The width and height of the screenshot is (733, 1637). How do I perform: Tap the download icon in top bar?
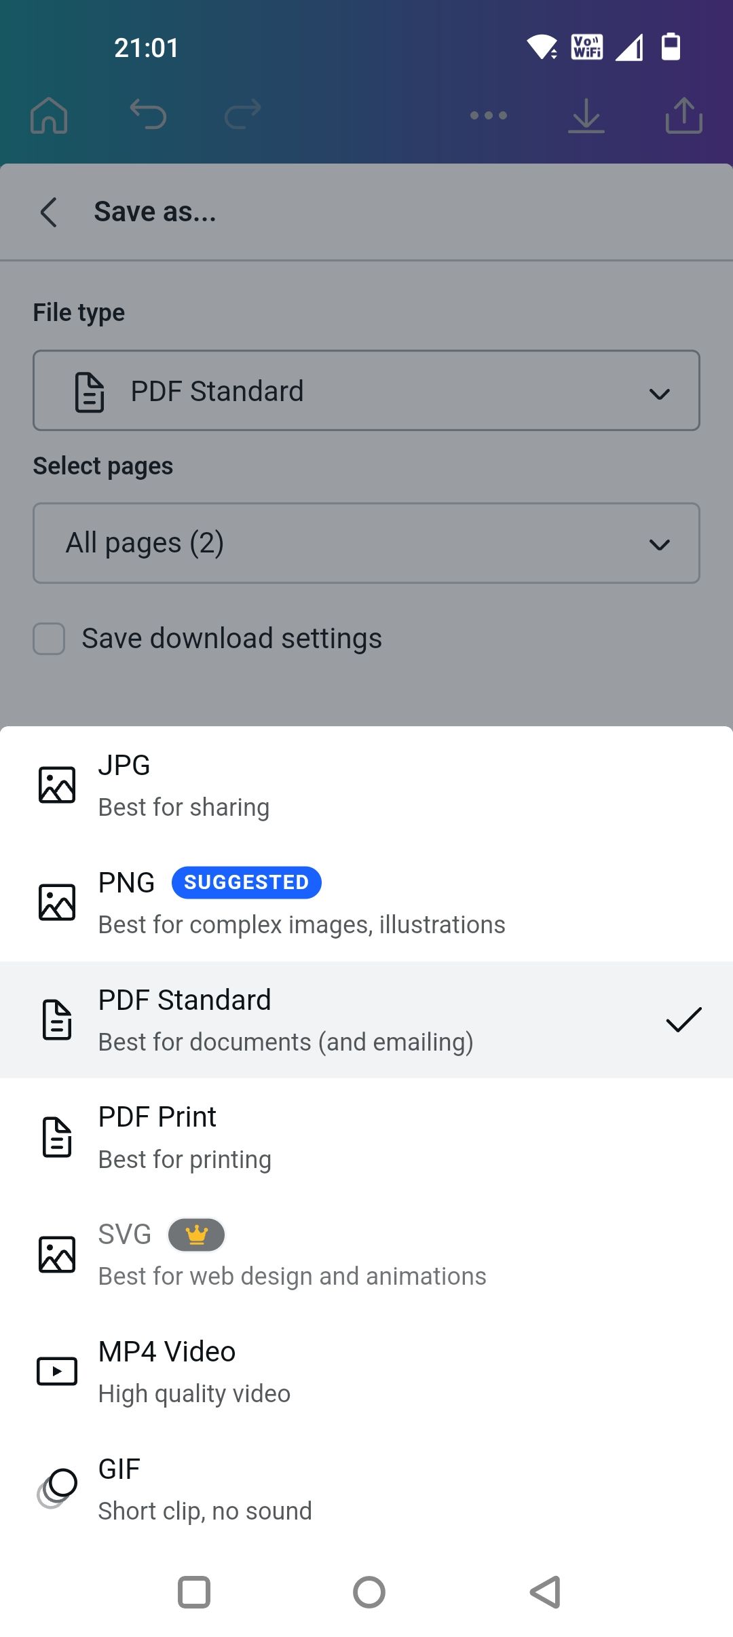click(x=586, y=115)
